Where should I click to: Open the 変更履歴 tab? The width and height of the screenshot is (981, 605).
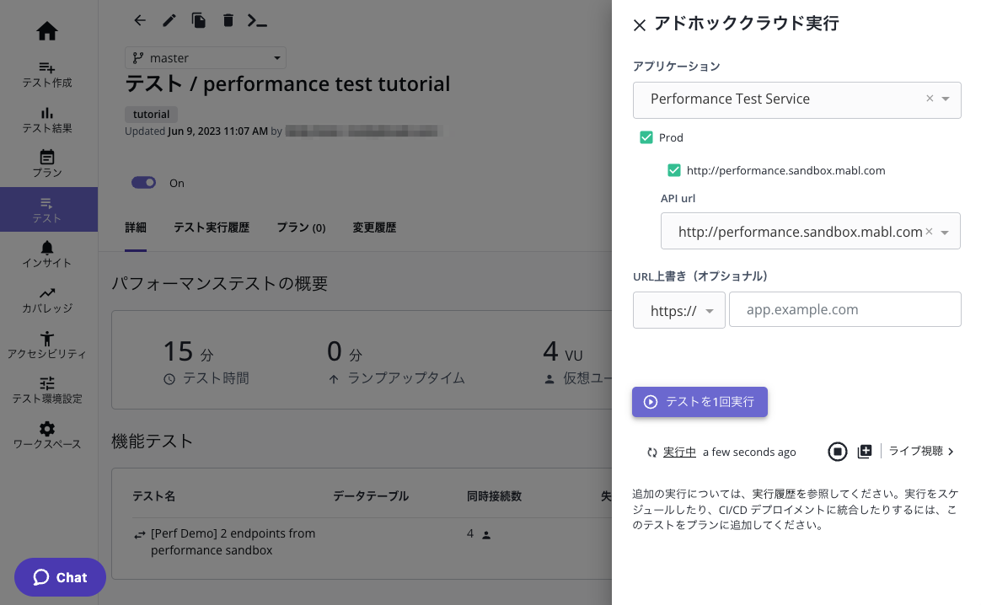click(374, 227)
